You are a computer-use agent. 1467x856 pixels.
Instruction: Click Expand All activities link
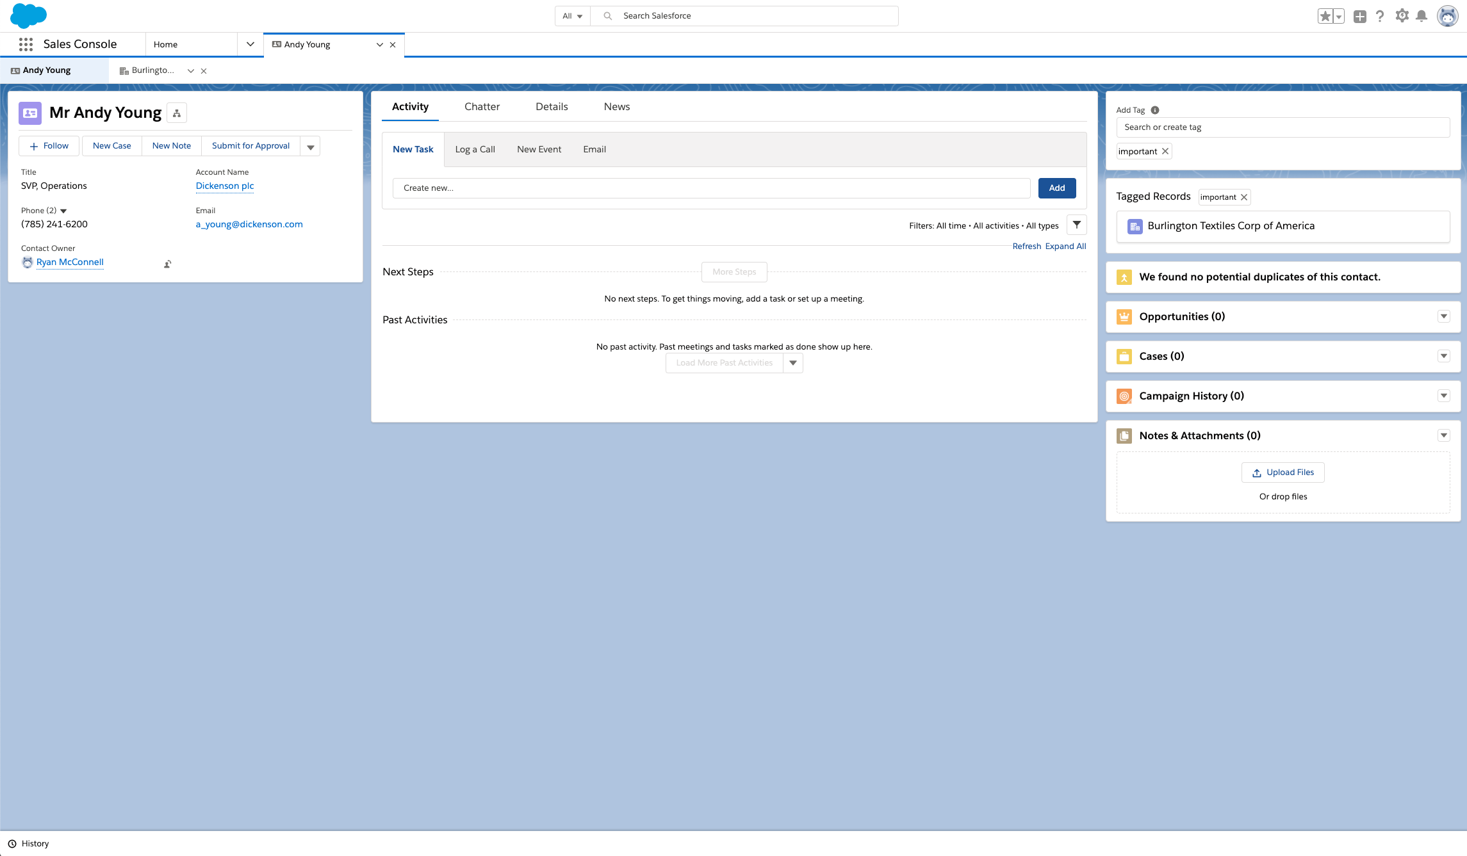click(x=1066, y=246)
